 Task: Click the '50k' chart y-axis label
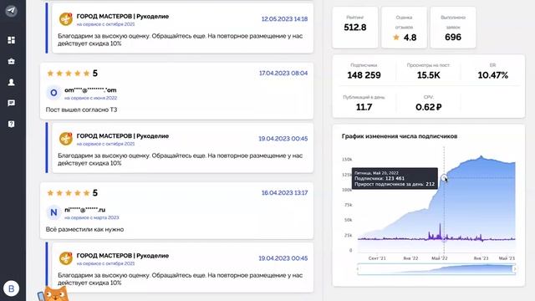coord(348,220)
